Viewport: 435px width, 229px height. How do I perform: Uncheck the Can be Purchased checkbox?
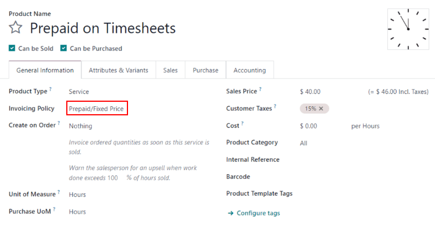63,49
